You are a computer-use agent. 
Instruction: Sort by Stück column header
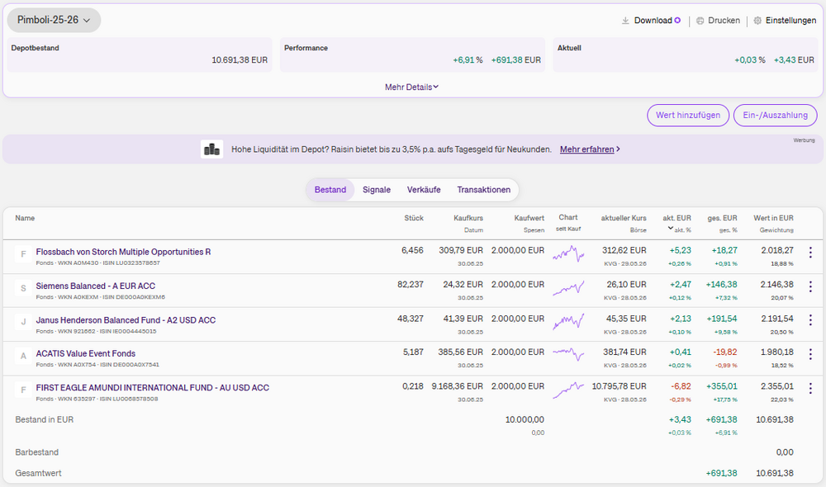(x=414, y=218)
